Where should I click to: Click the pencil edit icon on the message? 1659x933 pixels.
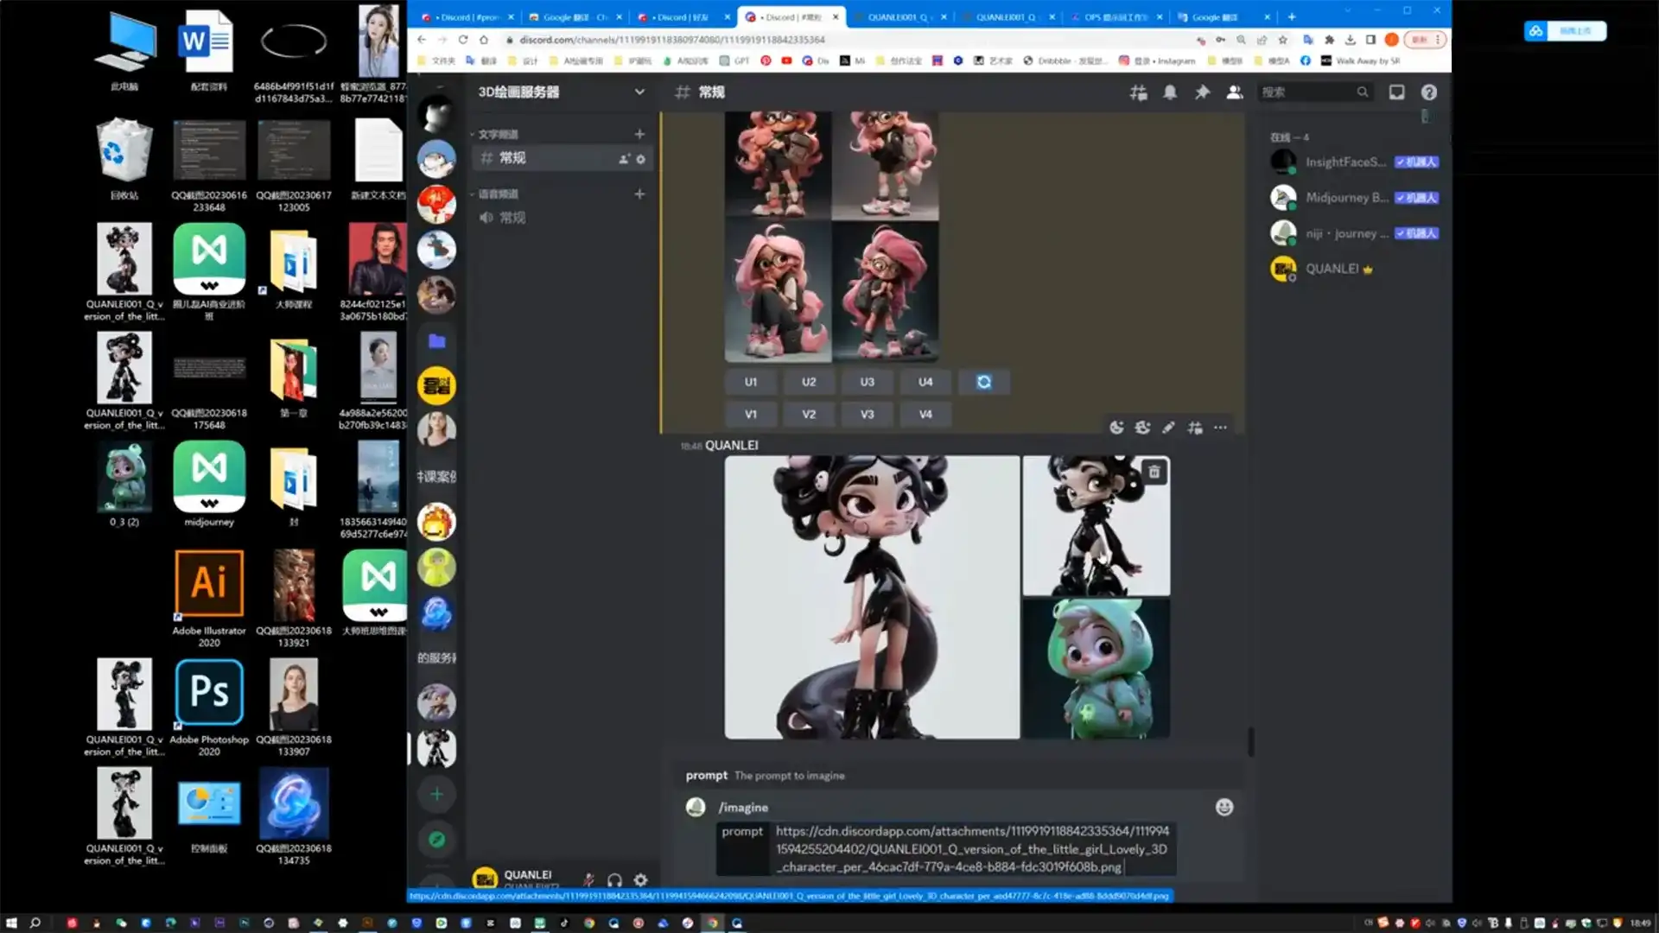[1168, 427]
